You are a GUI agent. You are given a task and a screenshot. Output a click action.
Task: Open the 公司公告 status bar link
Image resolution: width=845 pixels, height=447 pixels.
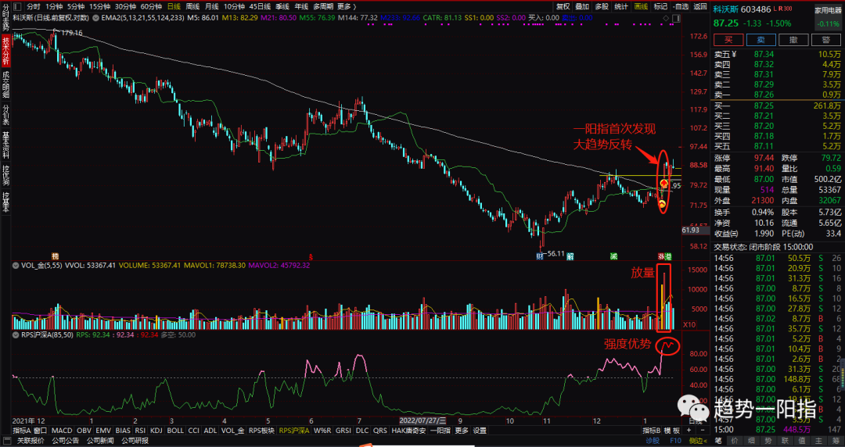pyautogui.click(x=66, y=441)
